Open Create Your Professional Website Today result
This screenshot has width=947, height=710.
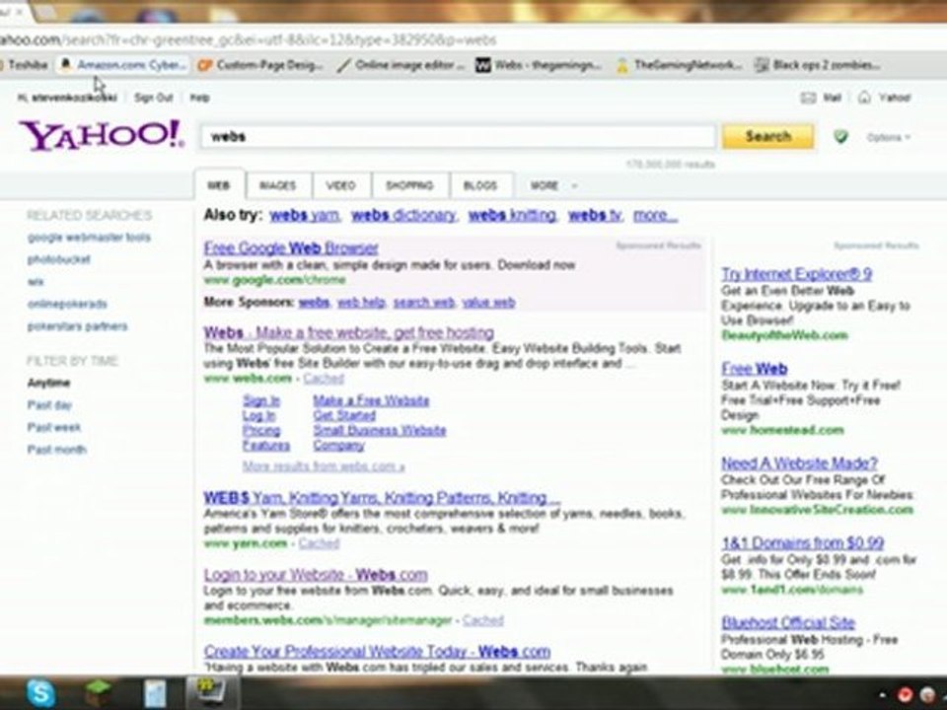click(x=377, y=652)
